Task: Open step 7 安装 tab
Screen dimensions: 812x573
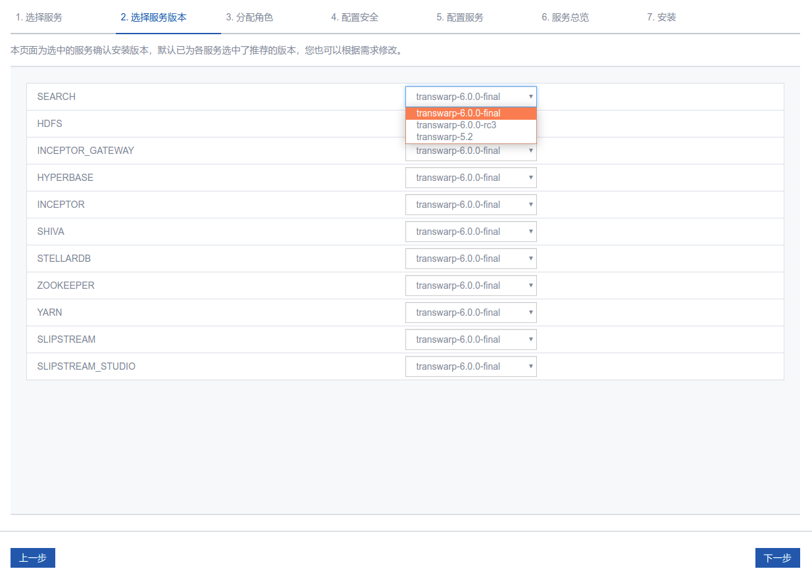Action: [x=661, y=17]
